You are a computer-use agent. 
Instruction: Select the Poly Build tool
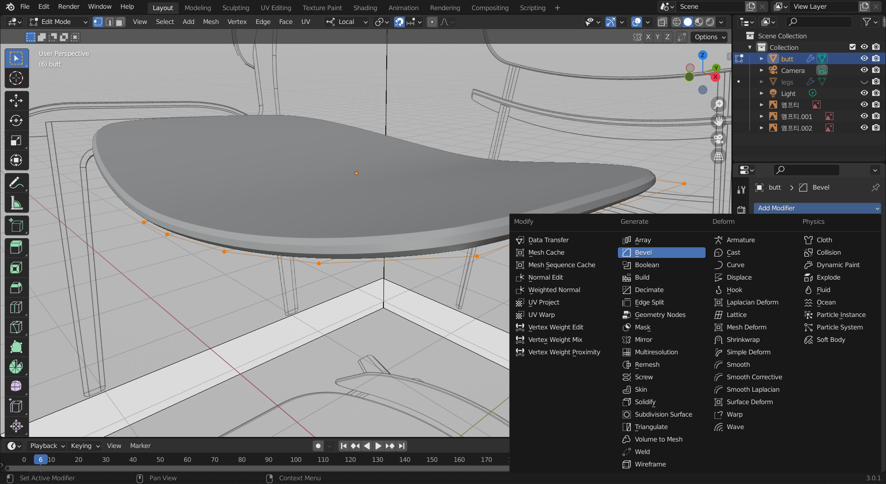pyautogui.click(x=17, y=347)
